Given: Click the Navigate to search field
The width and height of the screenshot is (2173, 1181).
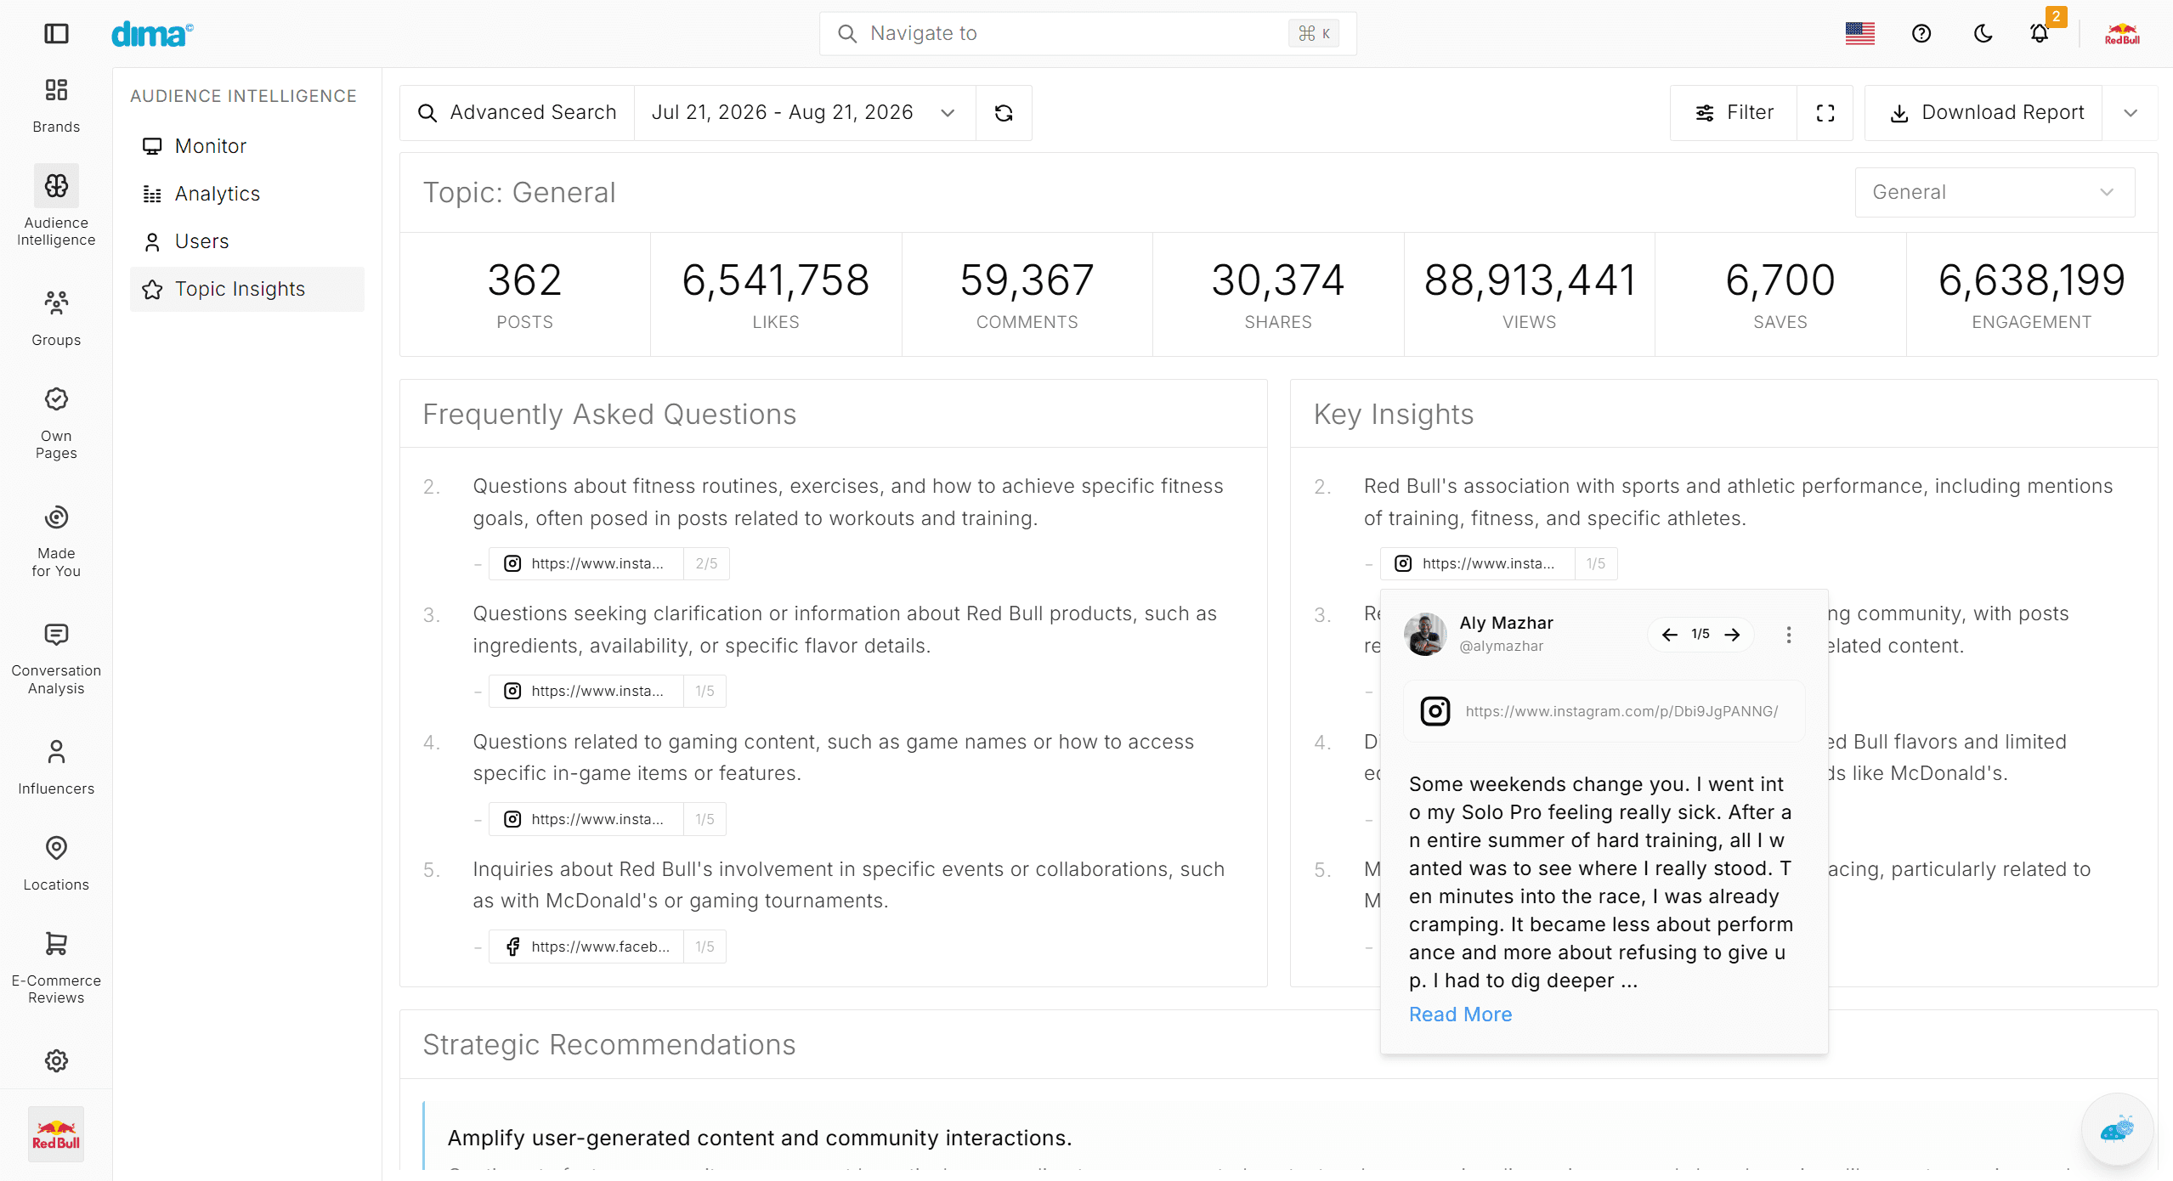Looking at the screenshot, I should [1087, 33].
